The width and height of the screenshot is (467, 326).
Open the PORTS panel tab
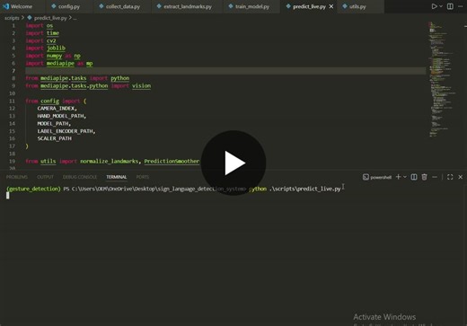[143, 177]
